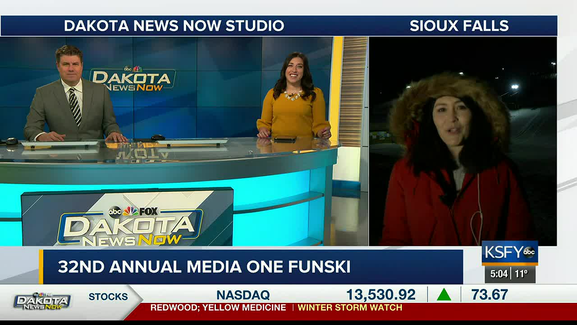Click the Dakota News Now ticker logo
Viewport: 577px width, 325px height.
[42, 301]
